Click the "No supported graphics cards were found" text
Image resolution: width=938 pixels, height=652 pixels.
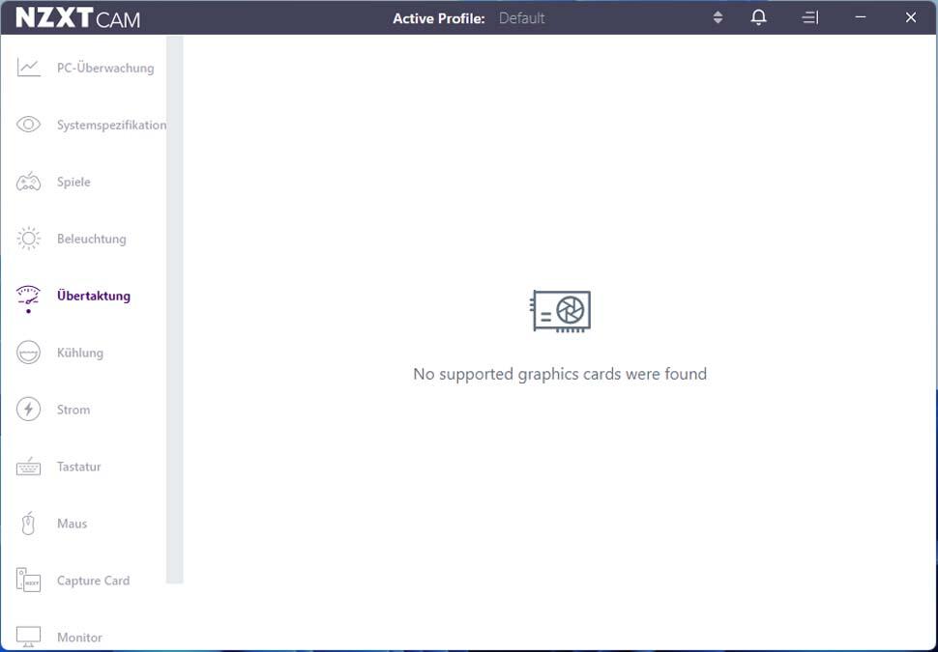(560, 374)
